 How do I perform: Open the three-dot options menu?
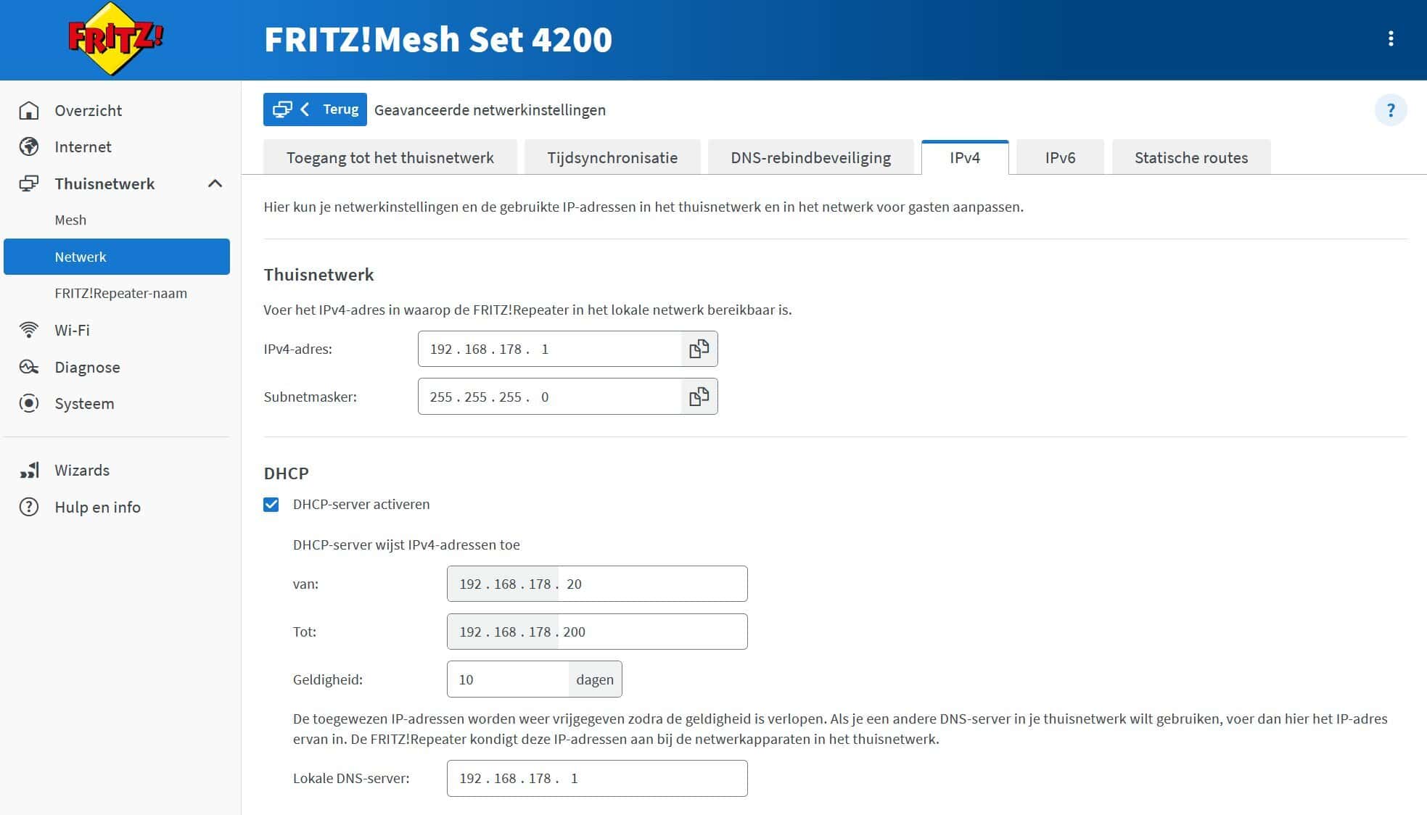(x=1390, y=38)
